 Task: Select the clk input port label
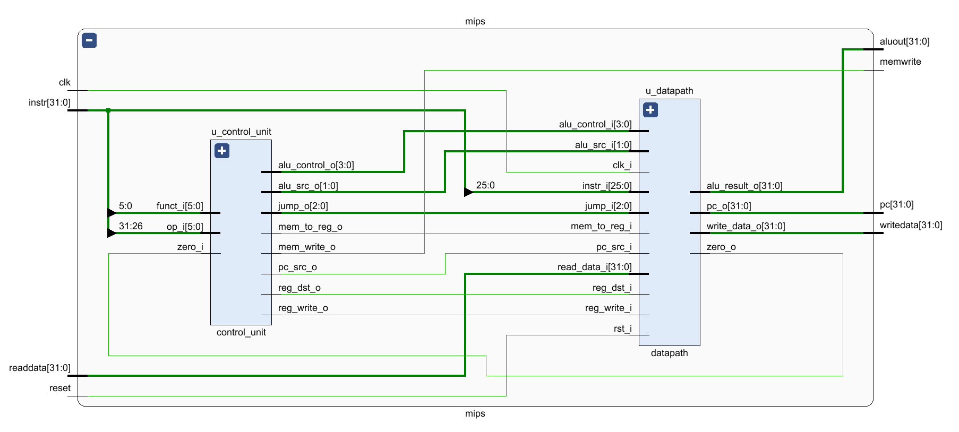coord(64,82)
